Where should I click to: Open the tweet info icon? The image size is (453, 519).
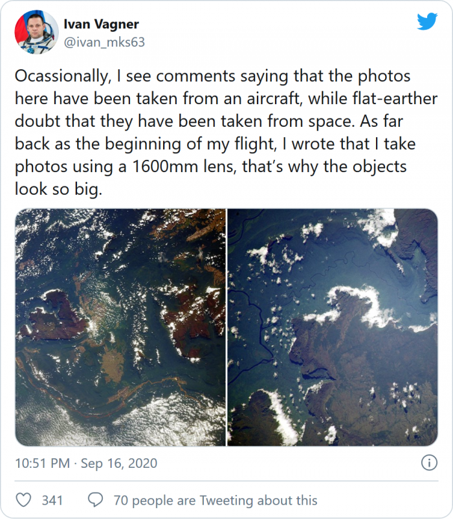coord(428,463)
